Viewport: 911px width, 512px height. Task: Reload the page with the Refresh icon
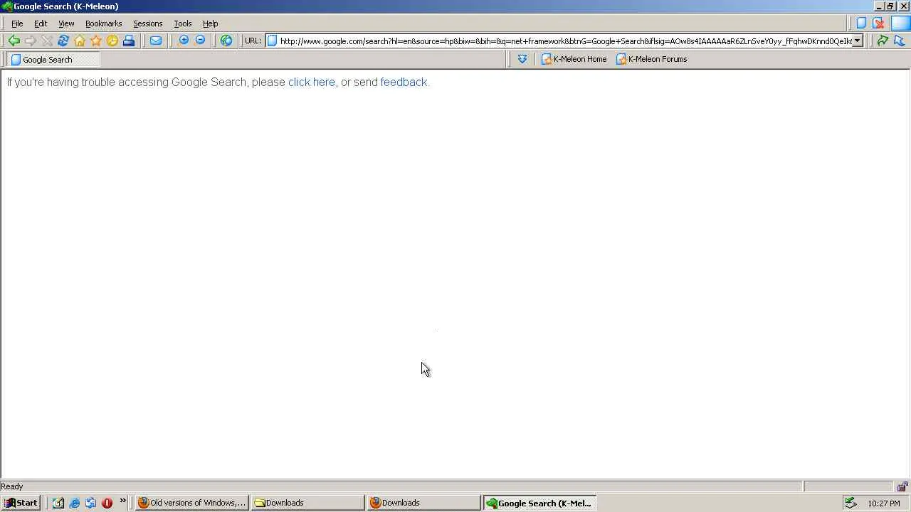[63, 41]
